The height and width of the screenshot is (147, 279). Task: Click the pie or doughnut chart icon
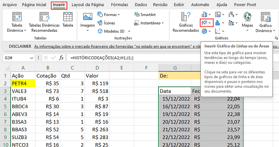coord(204,31)
